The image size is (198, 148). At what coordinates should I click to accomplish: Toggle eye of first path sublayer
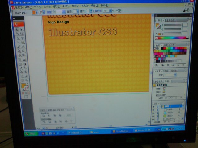(153, 110)
